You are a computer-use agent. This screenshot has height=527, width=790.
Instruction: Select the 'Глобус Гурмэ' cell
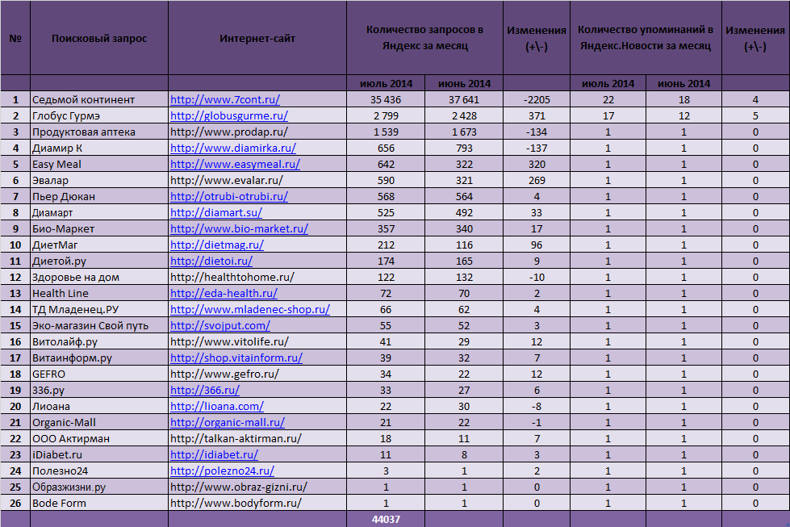point(99,116)
